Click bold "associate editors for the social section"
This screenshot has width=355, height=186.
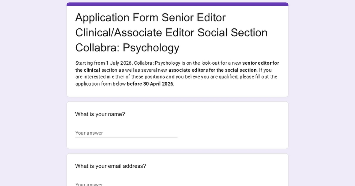point(212,70)
